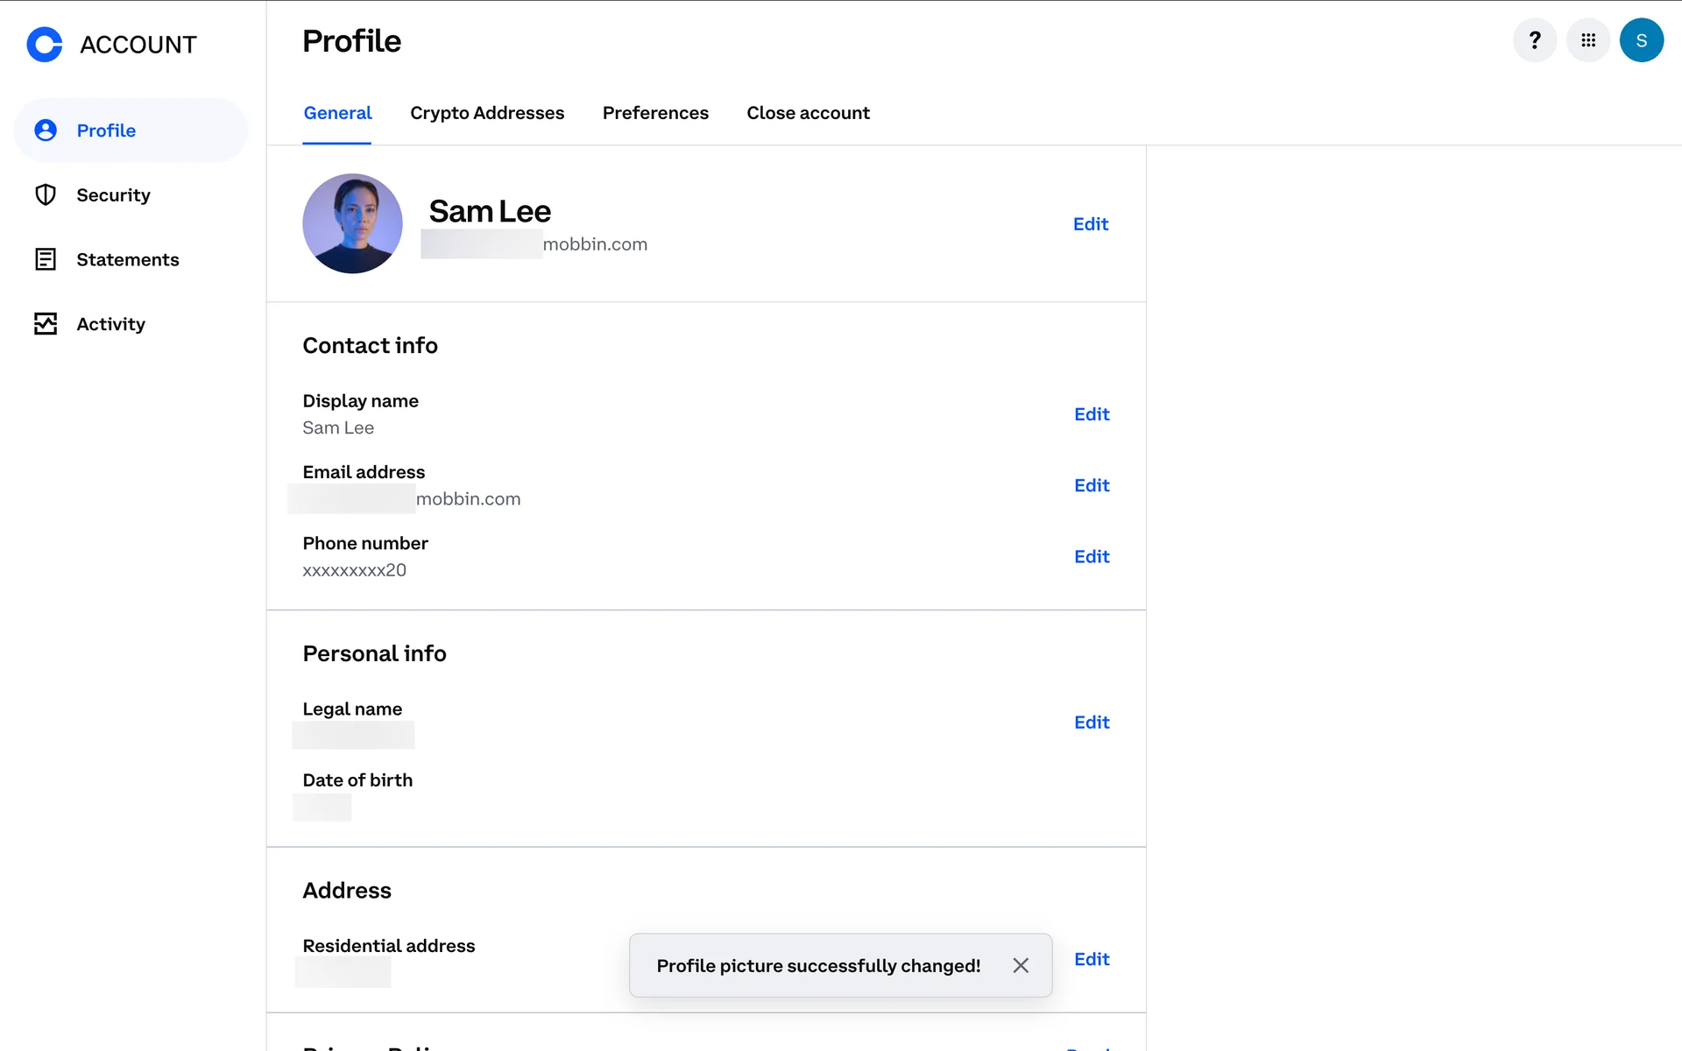Dismiss the profile picture changed notification
The height and width of the screenshot is (1051, 1682).
[1021, 965]
